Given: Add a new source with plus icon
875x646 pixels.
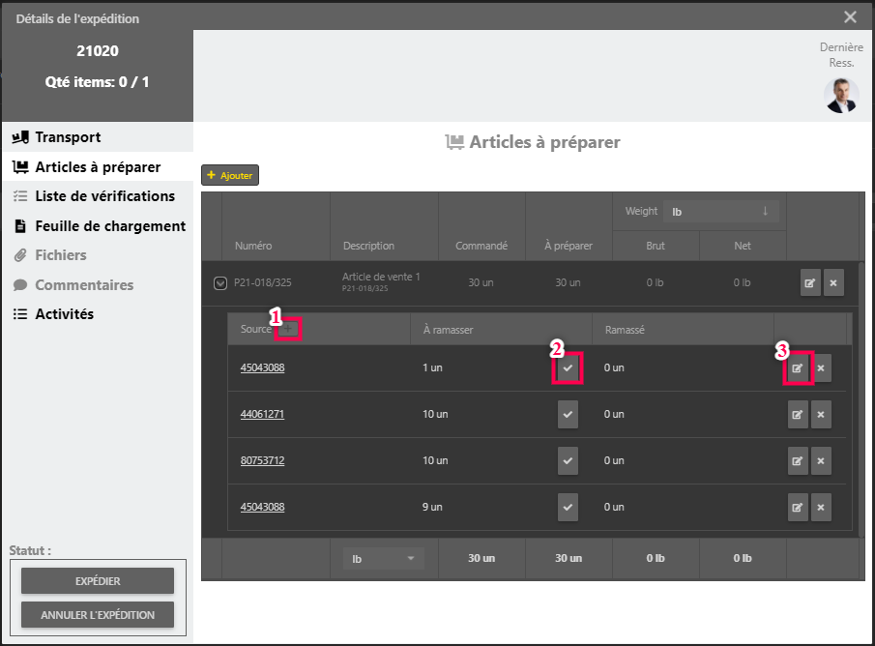Looking at the screenshot, I should (288, 329).
